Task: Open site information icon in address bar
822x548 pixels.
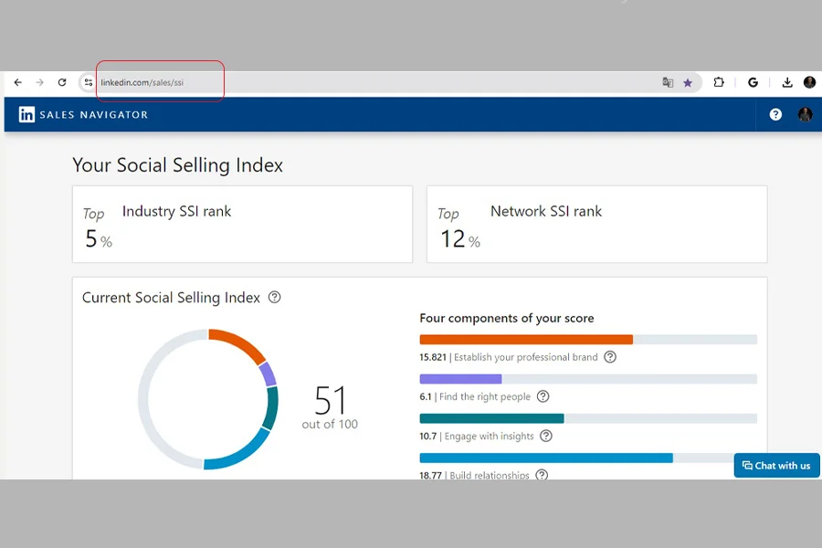Action: pos(88,82)
